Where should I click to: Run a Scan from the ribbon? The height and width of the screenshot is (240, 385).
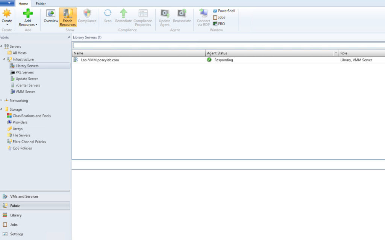(x=108, y=16)
